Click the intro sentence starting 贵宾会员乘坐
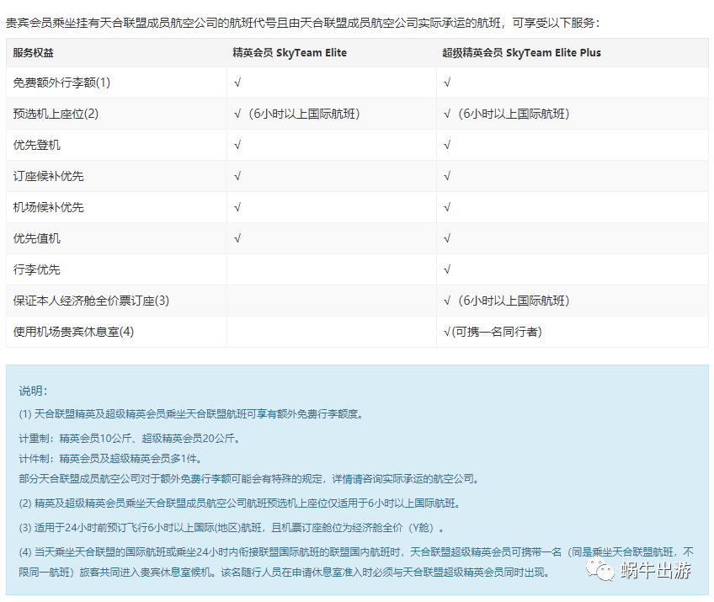Image resolution: width=714 pixels, height=602 pixels. [303, 23]
